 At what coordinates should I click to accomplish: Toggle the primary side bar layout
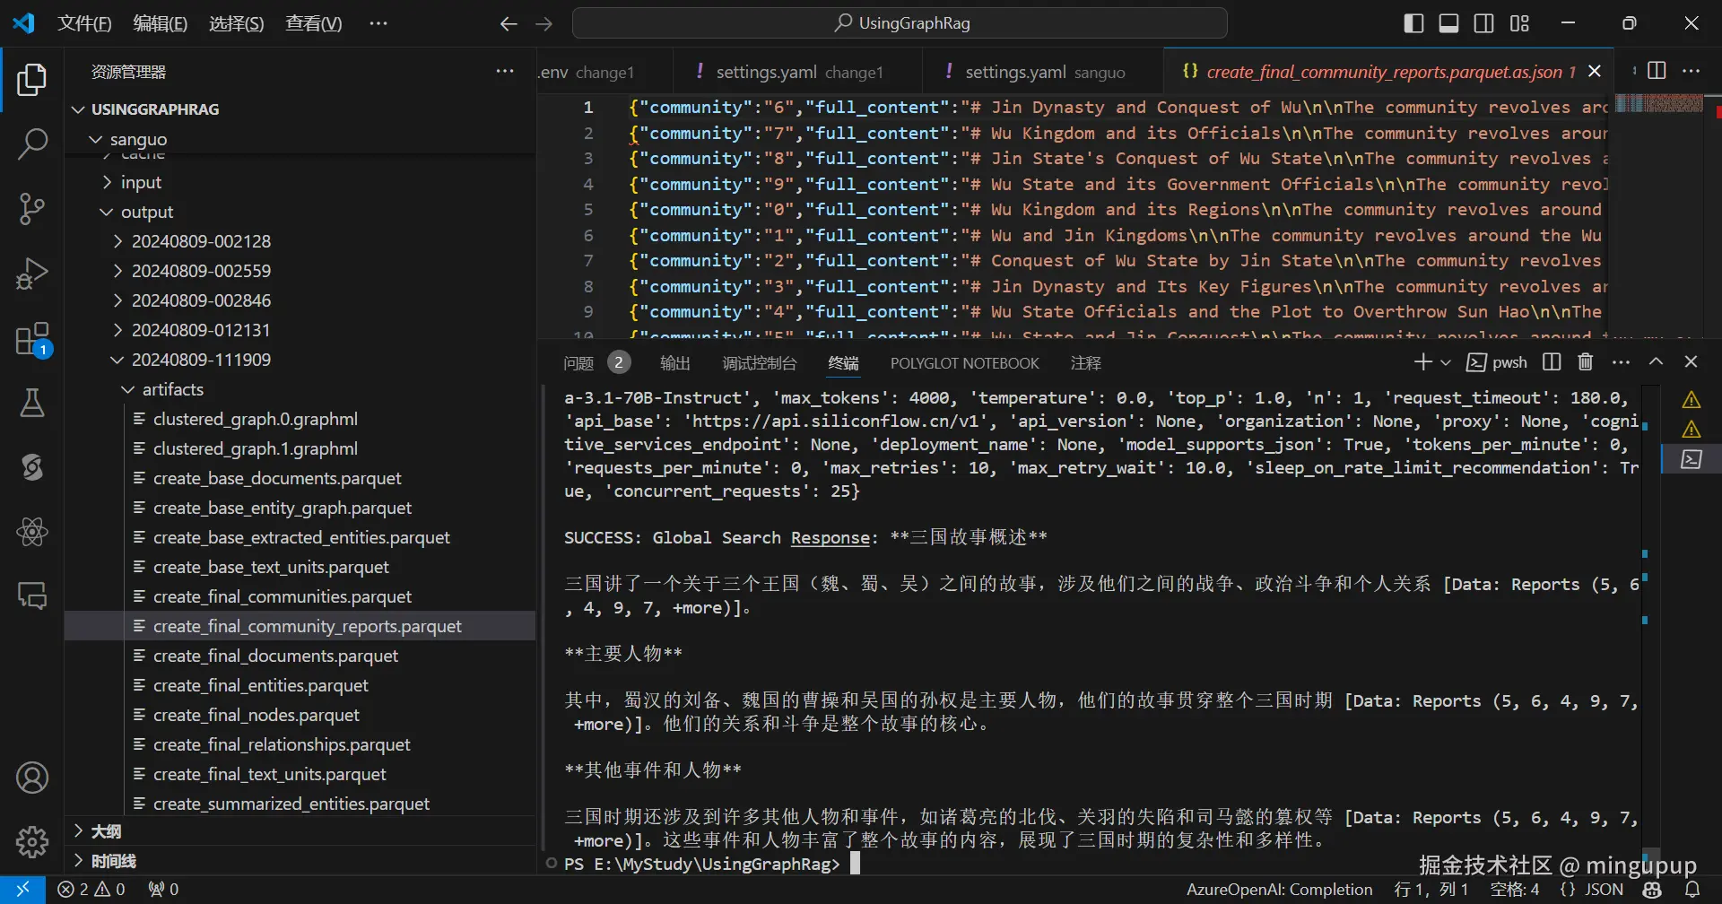pos(1413,23)
